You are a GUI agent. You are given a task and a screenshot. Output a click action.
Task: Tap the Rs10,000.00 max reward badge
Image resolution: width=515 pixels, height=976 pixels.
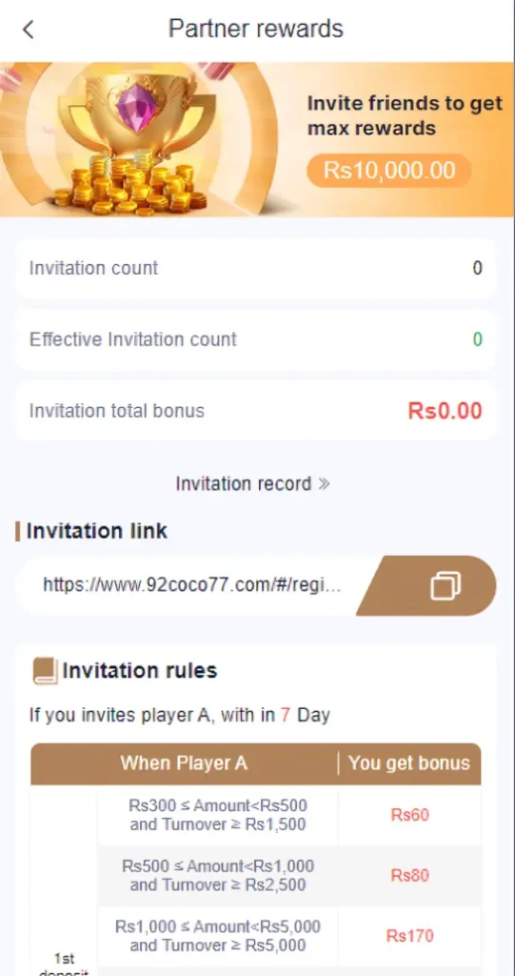[x=388, y=171]
